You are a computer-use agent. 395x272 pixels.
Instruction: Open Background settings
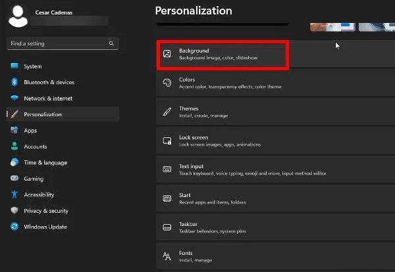tap(276, 53)
